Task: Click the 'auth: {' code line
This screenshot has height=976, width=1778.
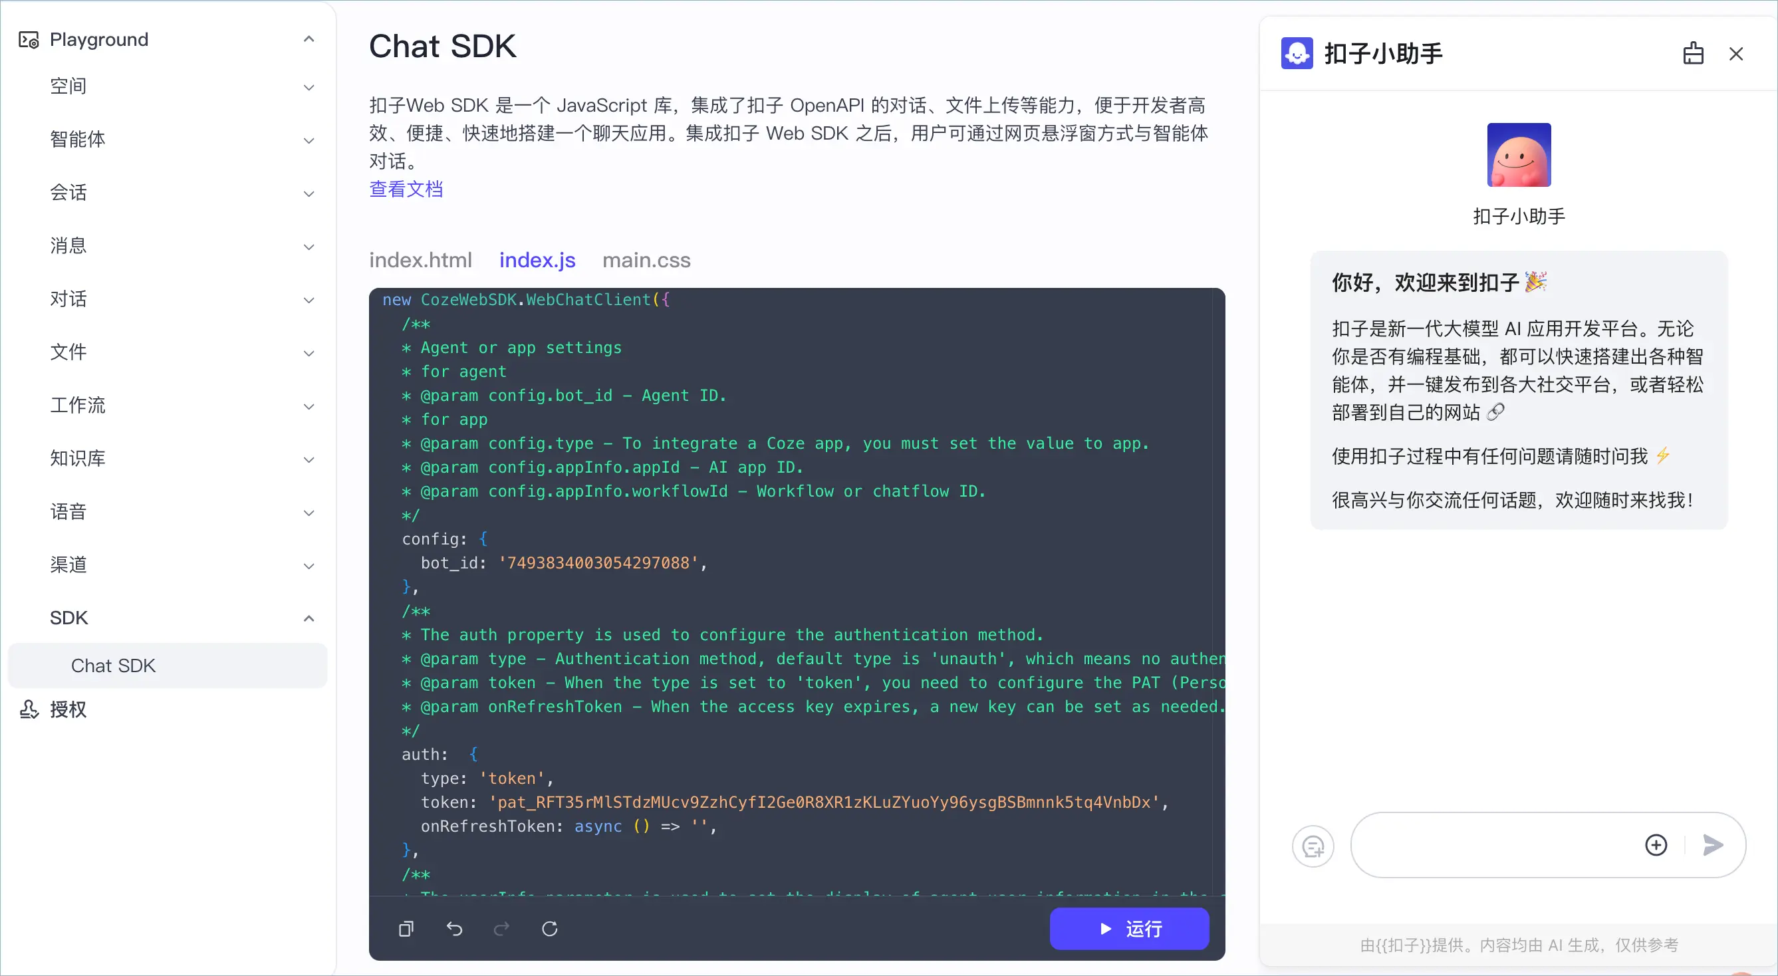Action: tap(440, 755)
